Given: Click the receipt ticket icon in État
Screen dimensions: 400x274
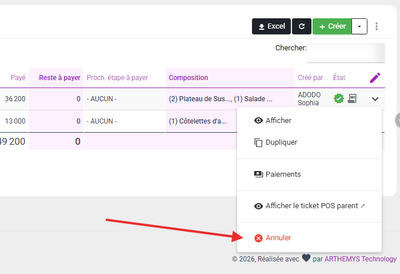Looking at the screenshot, I should pos(352,98).
